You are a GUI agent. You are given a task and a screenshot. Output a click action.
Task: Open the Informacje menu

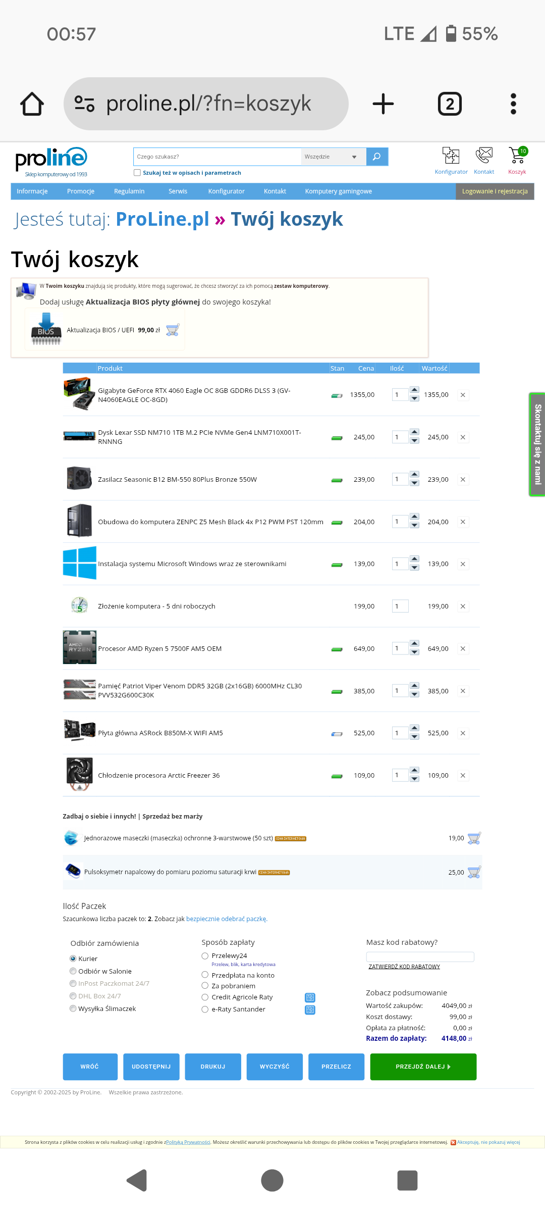click(x=32, y=191)
